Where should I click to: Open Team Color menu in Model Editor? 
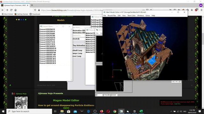tap(131, 16)
